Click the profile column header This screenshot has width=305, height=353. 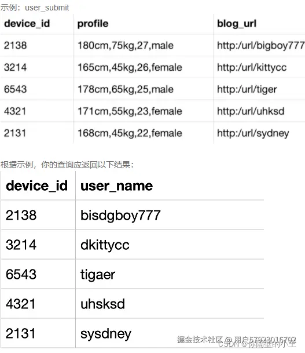coord(93,24)
